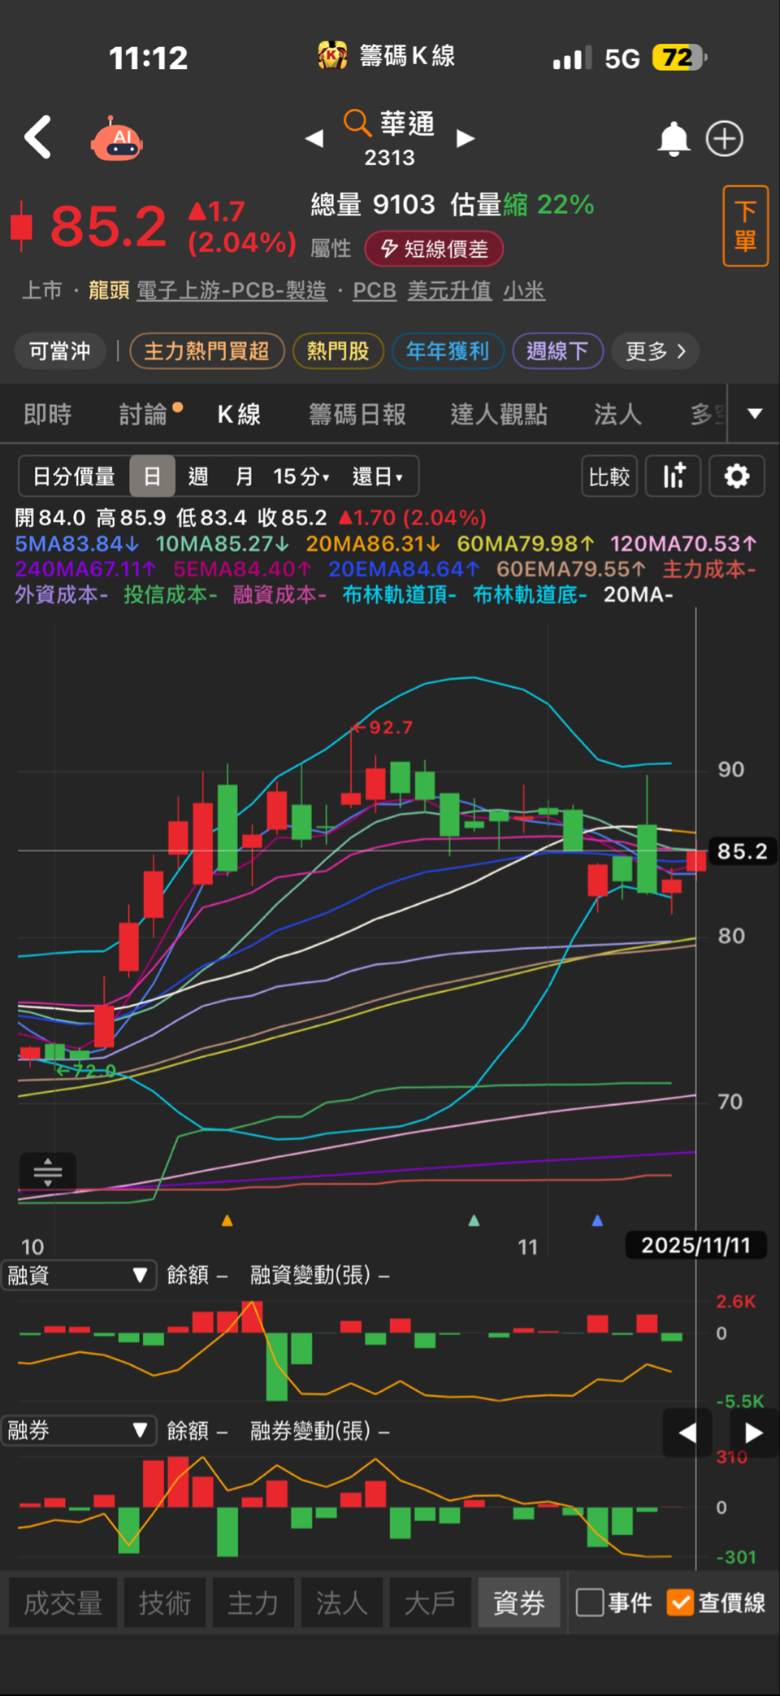Image resolution: width=780 pixels, height=1696 pixels.
Task: Go back with the left arrow icon
Action: pos(37,137)
